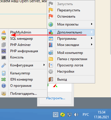Viewport: 111px width, 120px height.
Task: Click the wrench Конфигурация icon
Action: (x=4, y=65)
